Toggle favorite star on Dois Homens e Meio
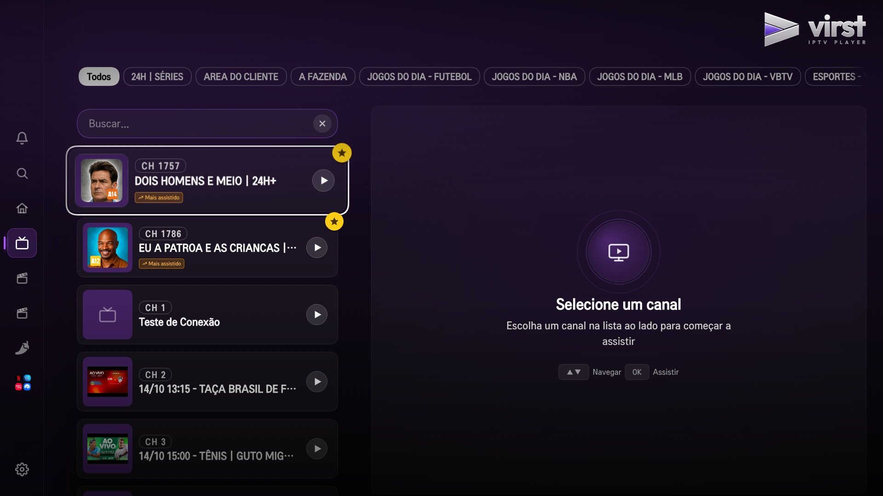The width and height of the screenshot is (883, 496). (342, 153)
